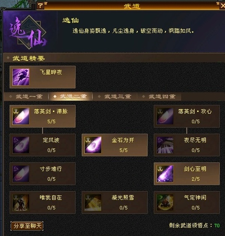The image size is (225, 236).
Task: Click the 寸步难行 skill icon
Action: pos(21,174)
